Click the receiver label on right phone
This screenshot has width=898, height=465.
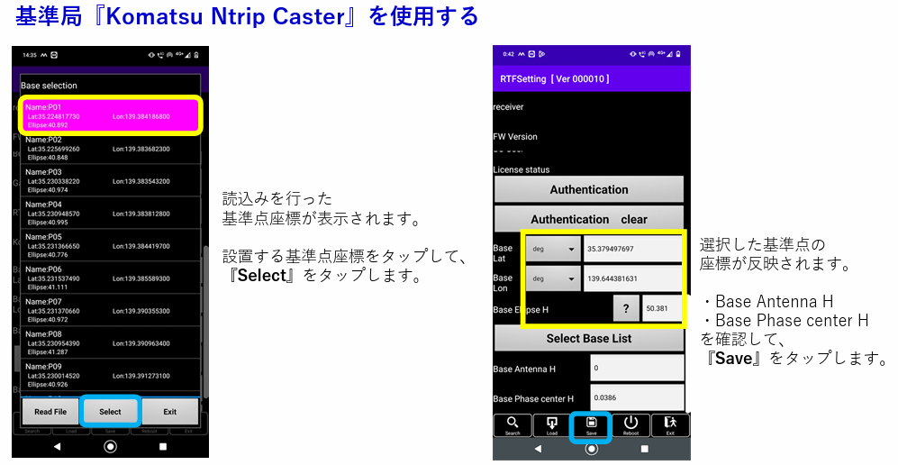(509, 106)
